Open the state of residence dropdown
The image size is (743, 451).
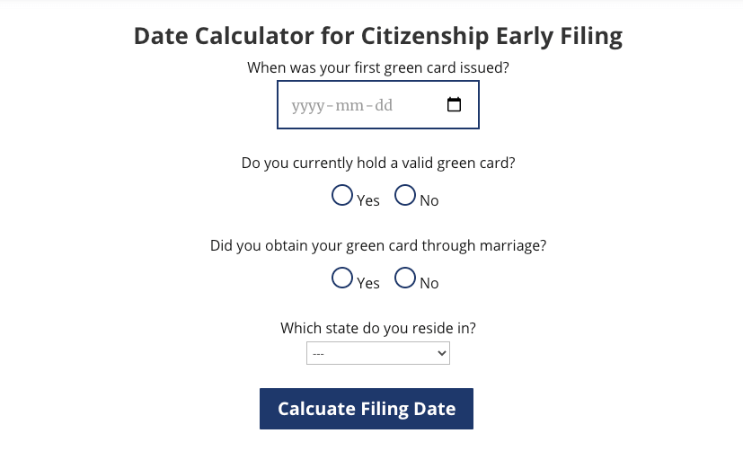click(378, 353)
